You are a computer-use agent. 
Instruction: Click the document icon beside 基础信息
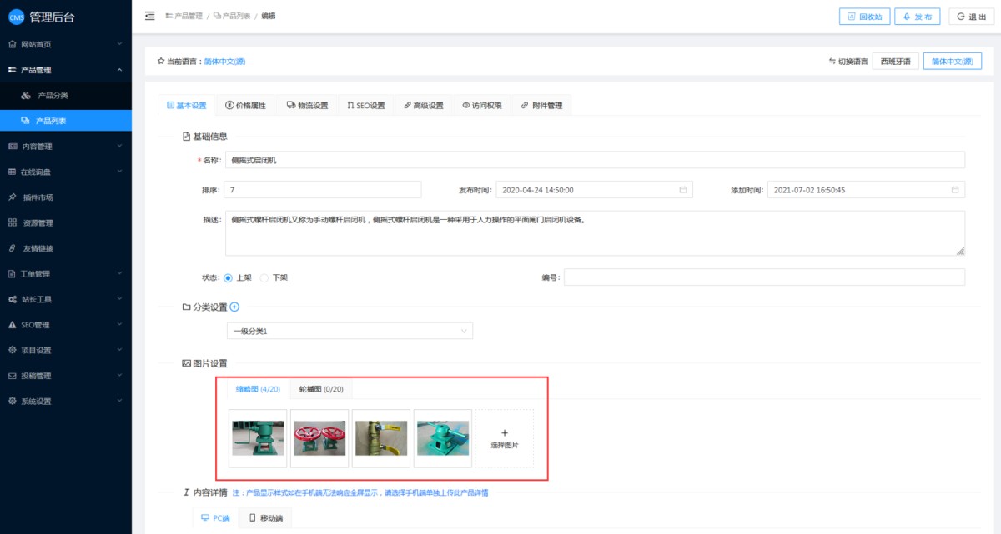(186, 136)
